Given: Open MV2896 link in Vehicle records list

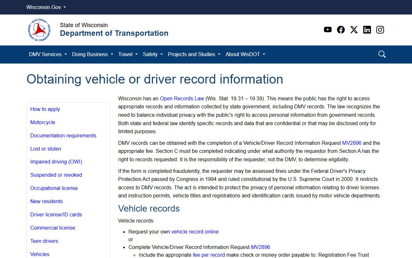Looking at the screenshot, I should [x=260, y=247].
